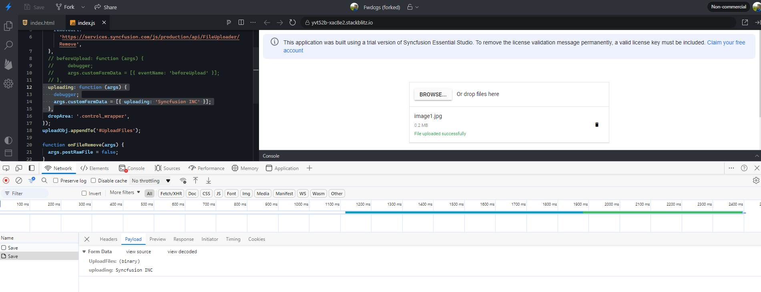Switch to the Headers tab

click(108, 239)
